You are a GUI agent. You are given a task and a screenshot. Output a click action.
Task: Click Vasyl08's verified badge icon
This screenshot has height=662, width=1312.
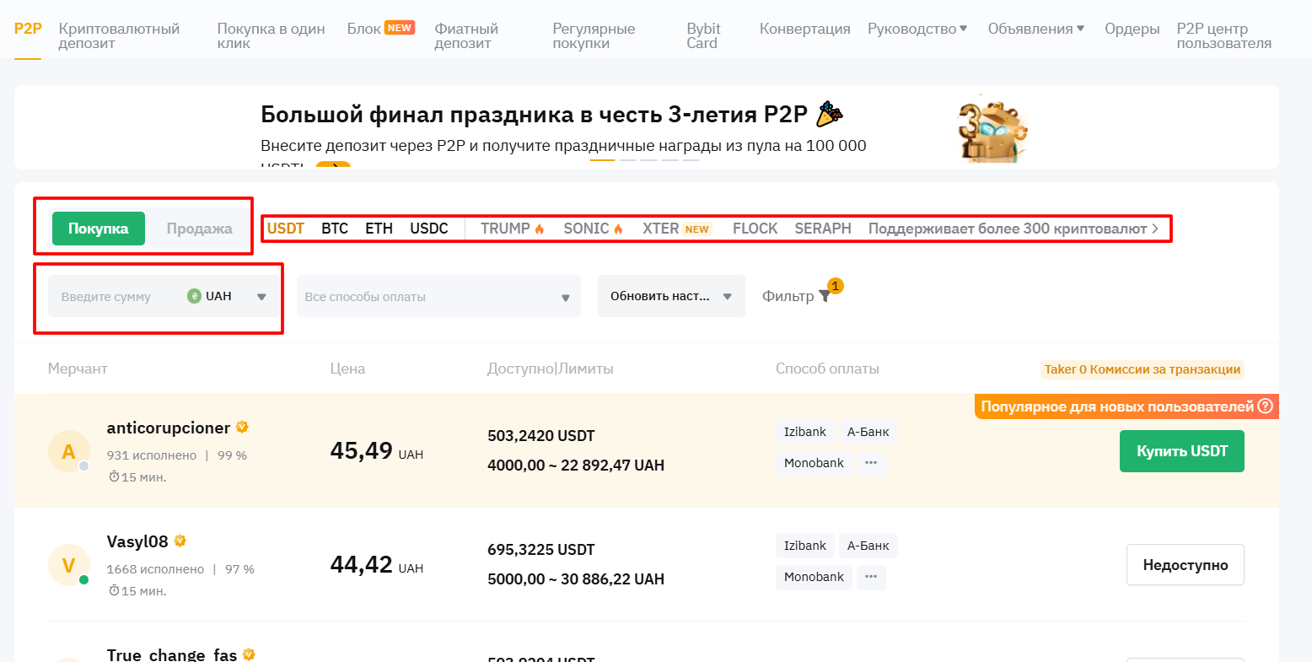180,541
